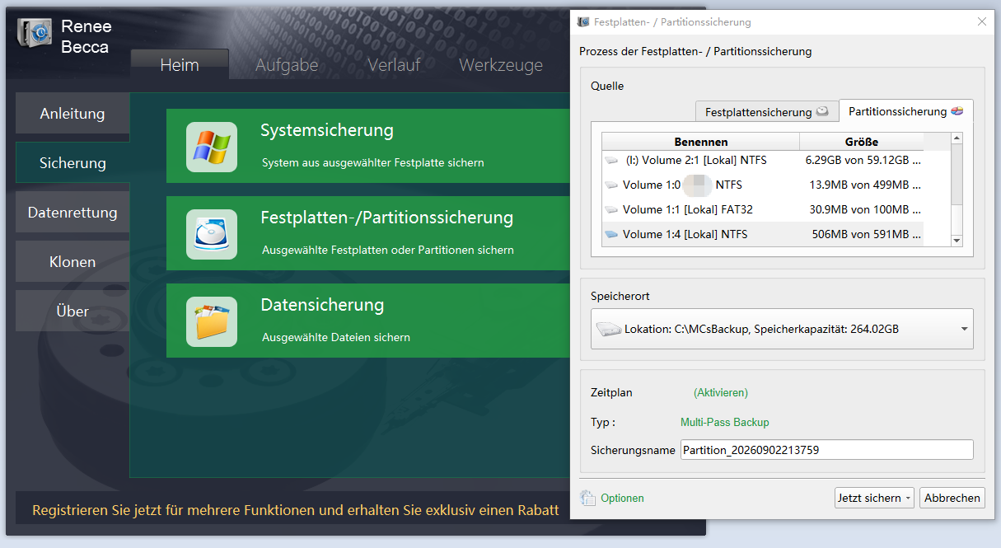Click the drive icon in Speicherort field
Image resolution: width=1001 pixels, height=548 pixels.
tap(609, 329)
